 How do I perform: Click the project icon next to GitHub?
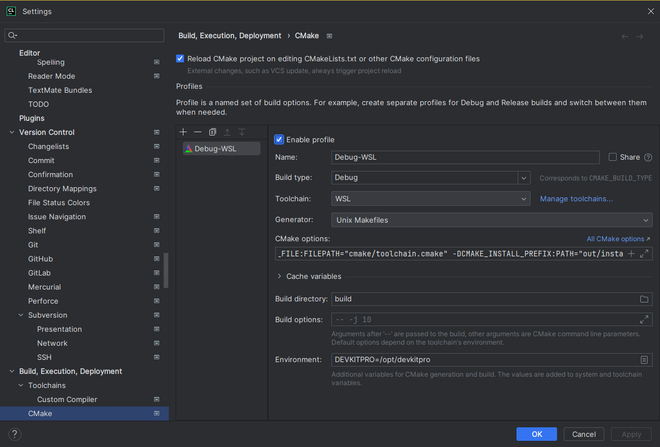point(156,259)
